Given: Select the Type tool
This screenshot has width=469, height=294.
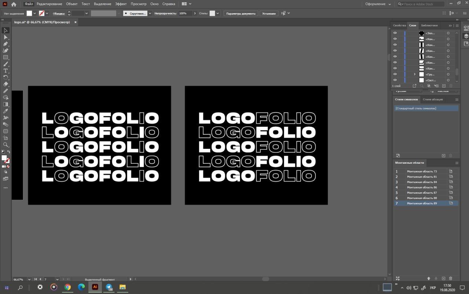Looking at the screenshot, I should (5, 71).
